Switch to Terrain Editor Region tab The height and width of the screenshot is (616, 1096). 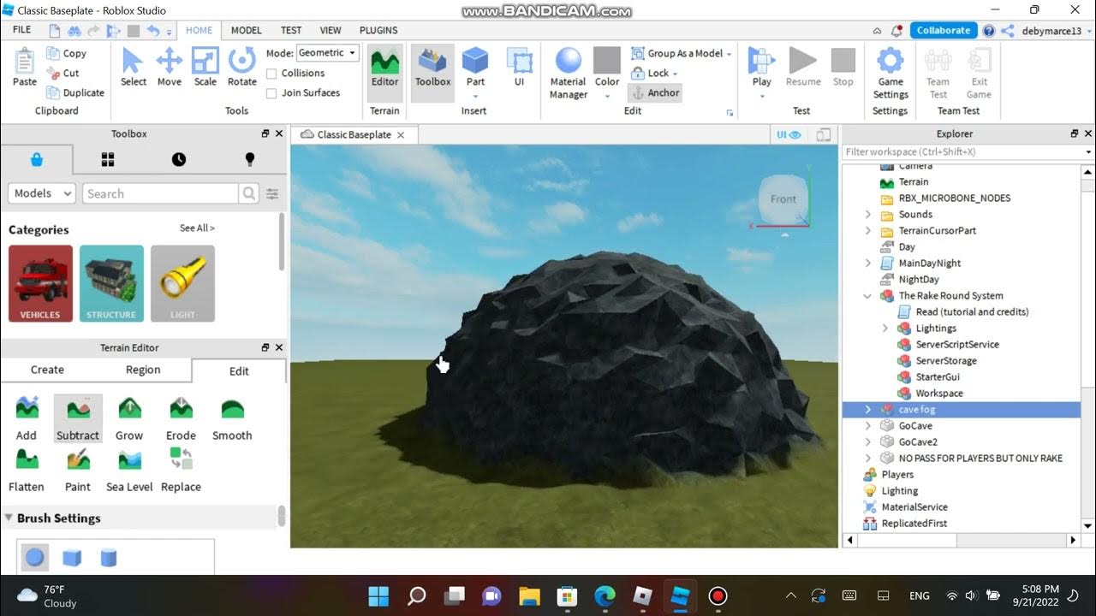click(143, 370)
